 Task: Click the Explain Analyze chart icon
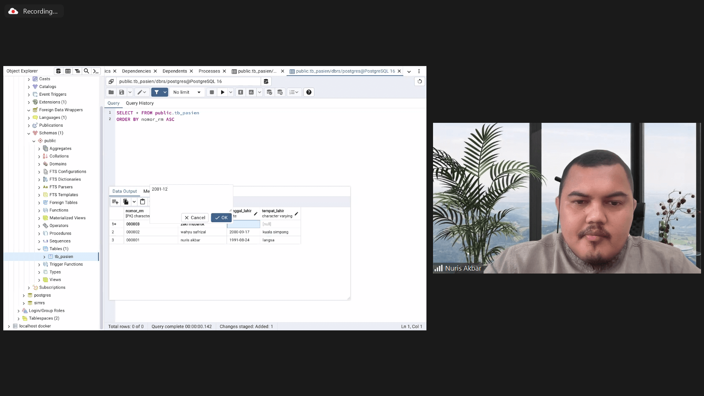tap(251, 92)
